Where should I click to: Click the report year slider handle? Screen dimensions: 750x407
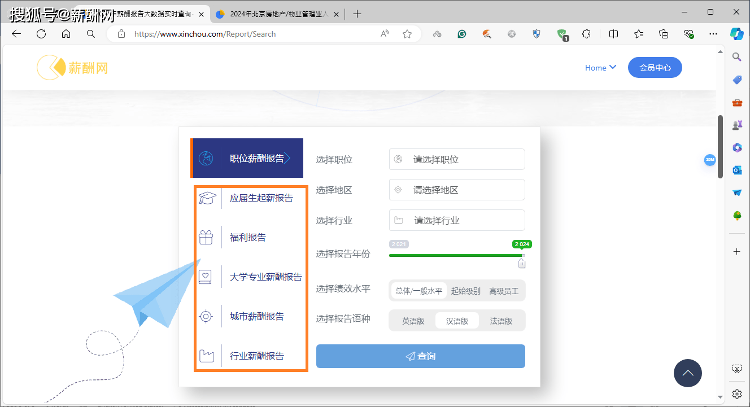522,262
